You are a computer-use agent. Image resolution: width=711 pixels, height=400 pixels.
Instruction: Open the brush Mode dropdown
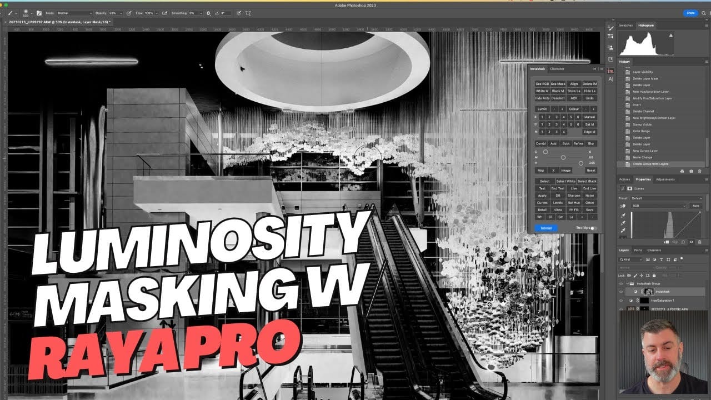coord(74,13)
